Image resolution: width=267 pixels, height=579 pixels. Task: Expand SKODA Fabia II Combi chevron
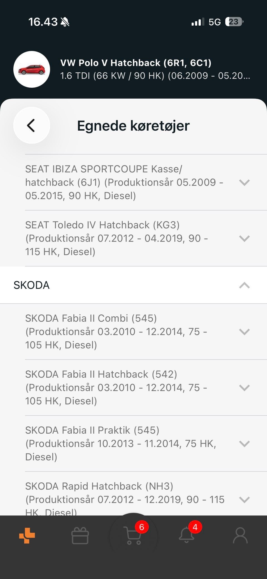pos(244,332)
